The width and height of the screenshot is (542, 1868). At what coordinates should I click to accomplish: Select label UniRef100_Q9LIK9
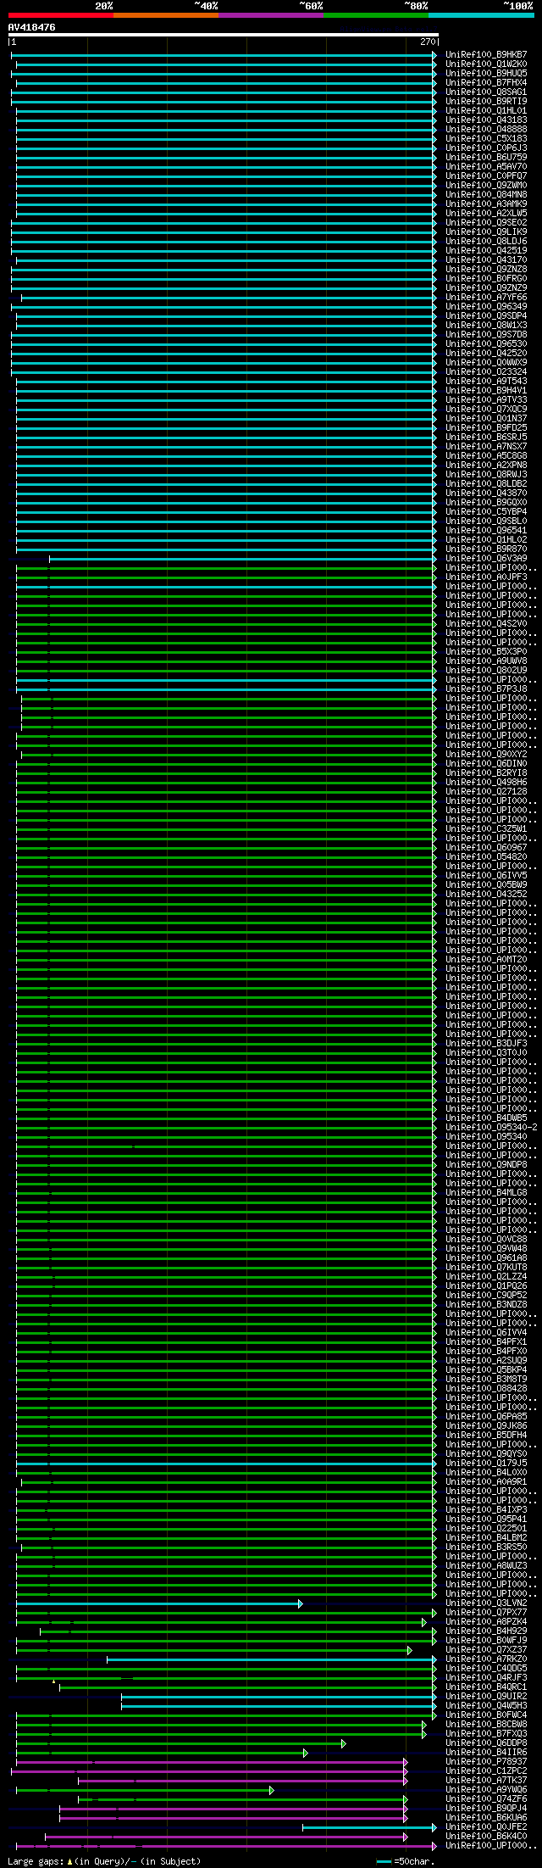(x=486, y=231)
